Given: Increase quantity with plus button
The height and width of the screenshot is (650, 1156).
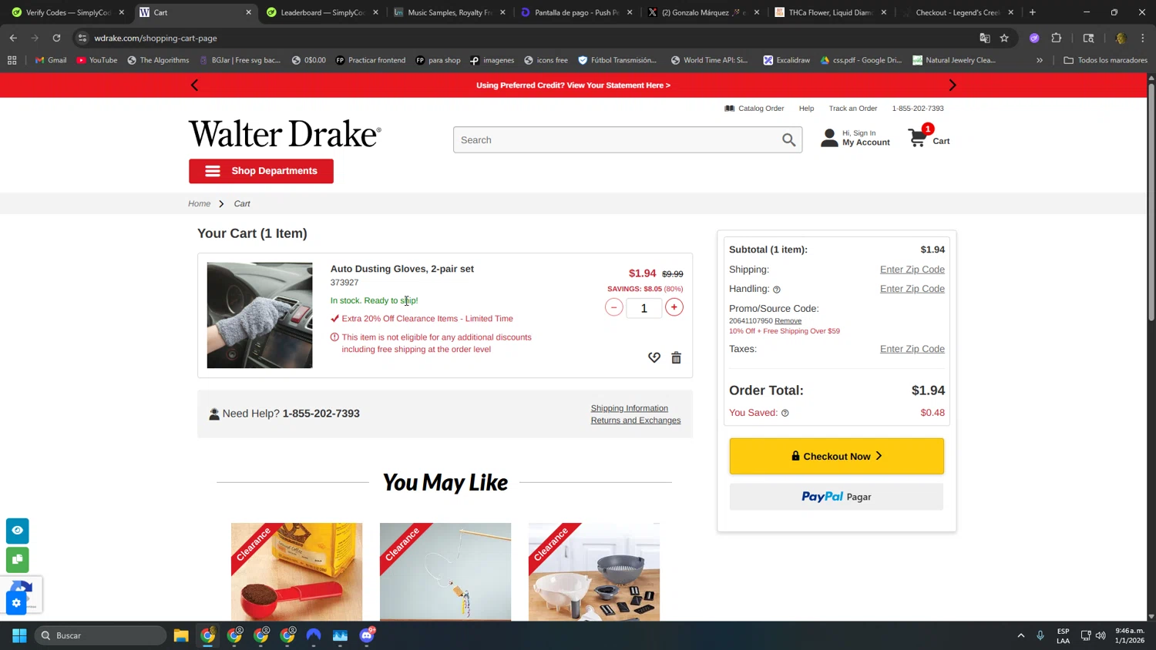Looking at the screenshot, I should click(674, 307).
